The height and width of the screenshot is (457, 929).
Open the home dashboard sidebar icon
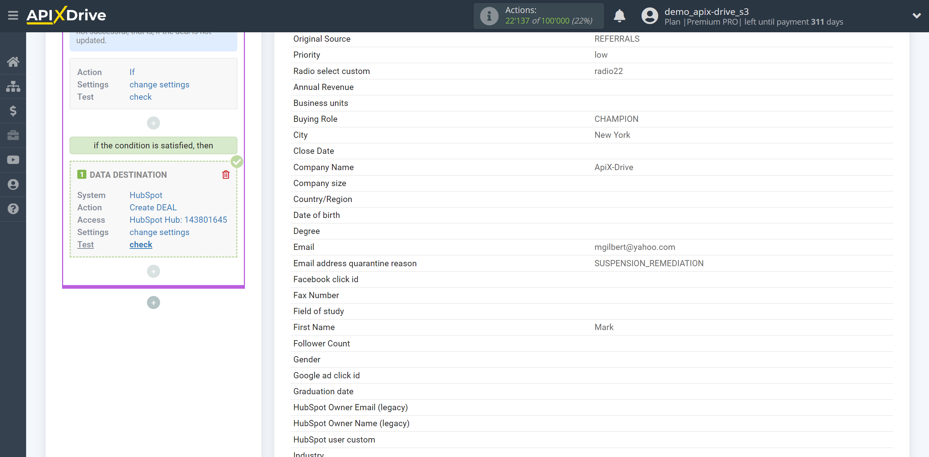pos(13,62)
